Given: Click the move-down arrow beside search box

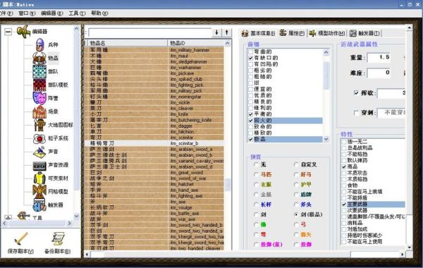Looking at the screenshot, I should 216,32.
